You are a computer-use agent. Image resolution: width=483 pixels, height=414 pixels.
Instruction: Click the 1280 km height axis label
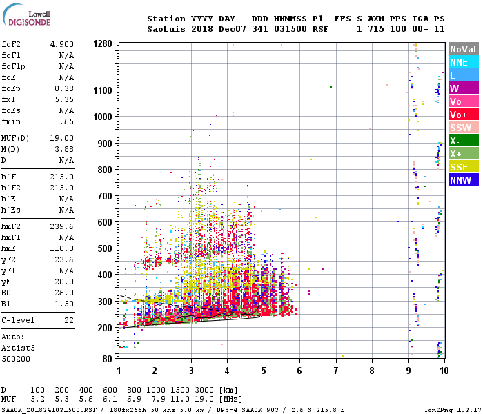[x=103, y=43]
